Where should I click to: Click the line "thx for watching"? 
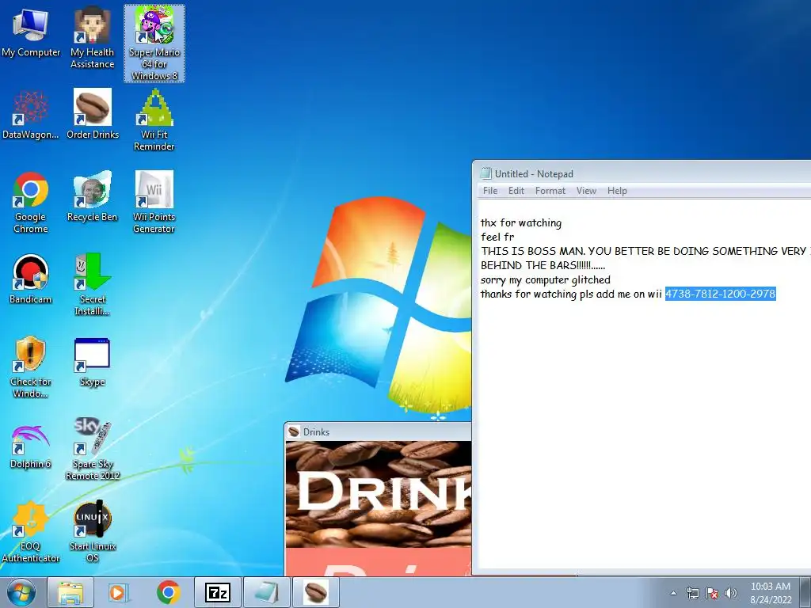tap(521, 222)
